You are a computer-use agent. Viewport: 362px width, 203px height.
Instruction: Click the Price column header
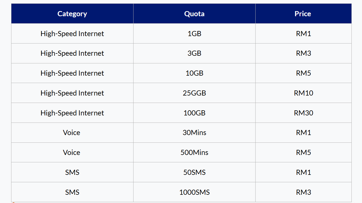tap(303, 14)
